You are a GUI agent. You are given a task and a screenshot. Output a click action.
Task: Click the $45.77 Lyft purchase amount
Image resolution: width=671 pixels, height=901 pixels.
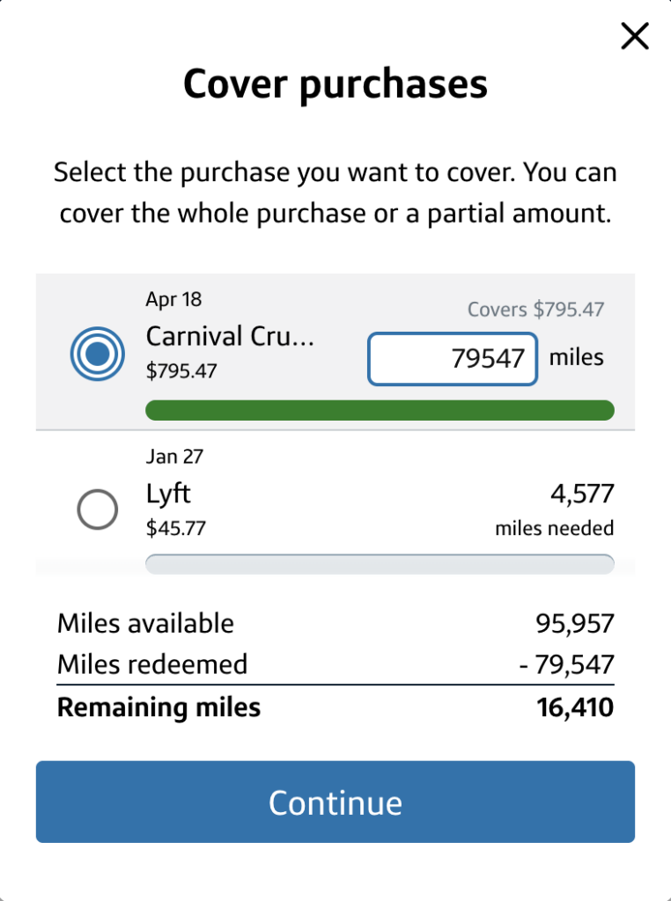coord(176,529)
